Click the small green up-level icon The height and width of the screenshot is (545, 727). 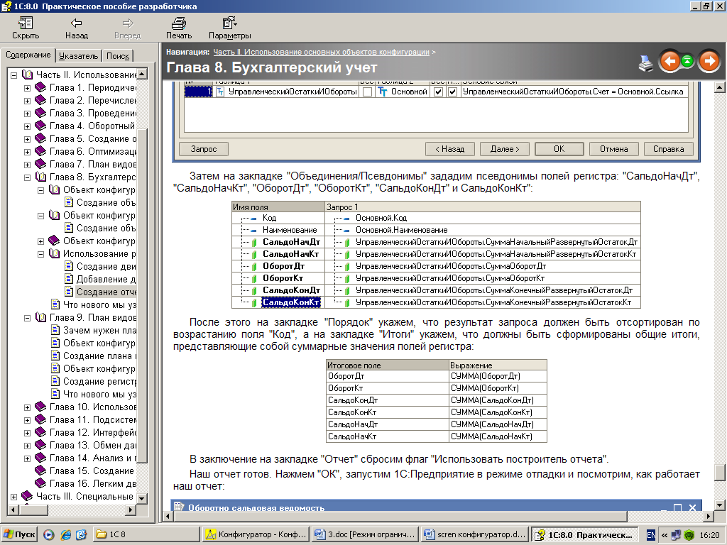point(687,62)
